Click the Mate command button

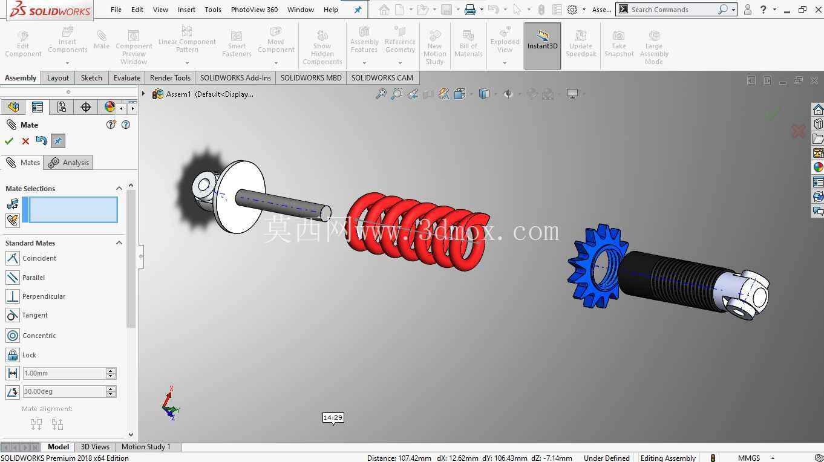[102, 39]
